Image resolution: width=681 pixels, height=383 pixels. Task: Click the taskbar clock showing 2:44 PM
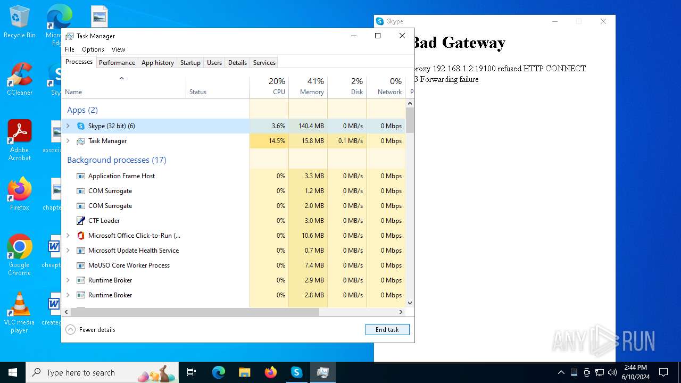click(636, 372)
